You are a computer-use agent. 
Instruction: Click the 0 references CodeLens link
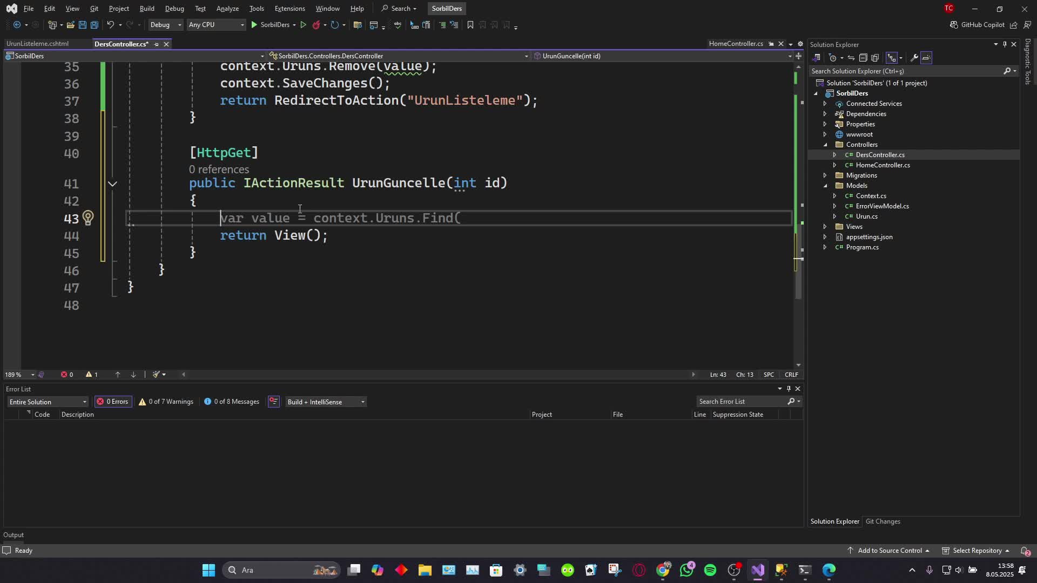[x=219, y=170]
